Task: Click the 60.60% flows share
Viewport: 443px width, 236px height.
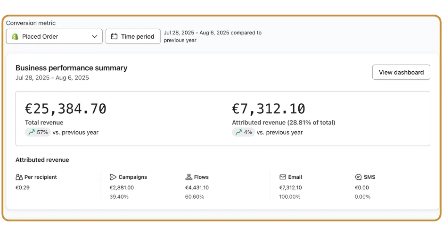Action: (x=195, y=197)
